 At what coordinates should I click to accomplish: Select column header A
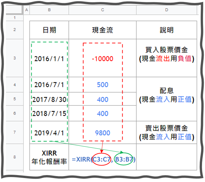27,10
